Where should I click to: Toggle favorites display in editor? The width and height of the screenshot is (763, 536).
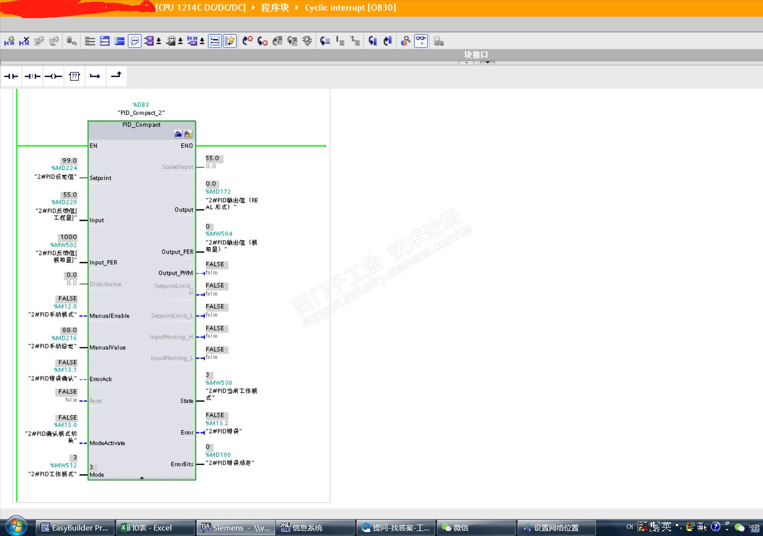pos(229,41)
